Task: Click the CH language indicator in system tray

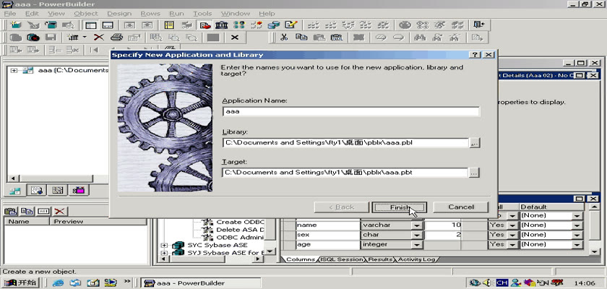Action: (502, 282)
